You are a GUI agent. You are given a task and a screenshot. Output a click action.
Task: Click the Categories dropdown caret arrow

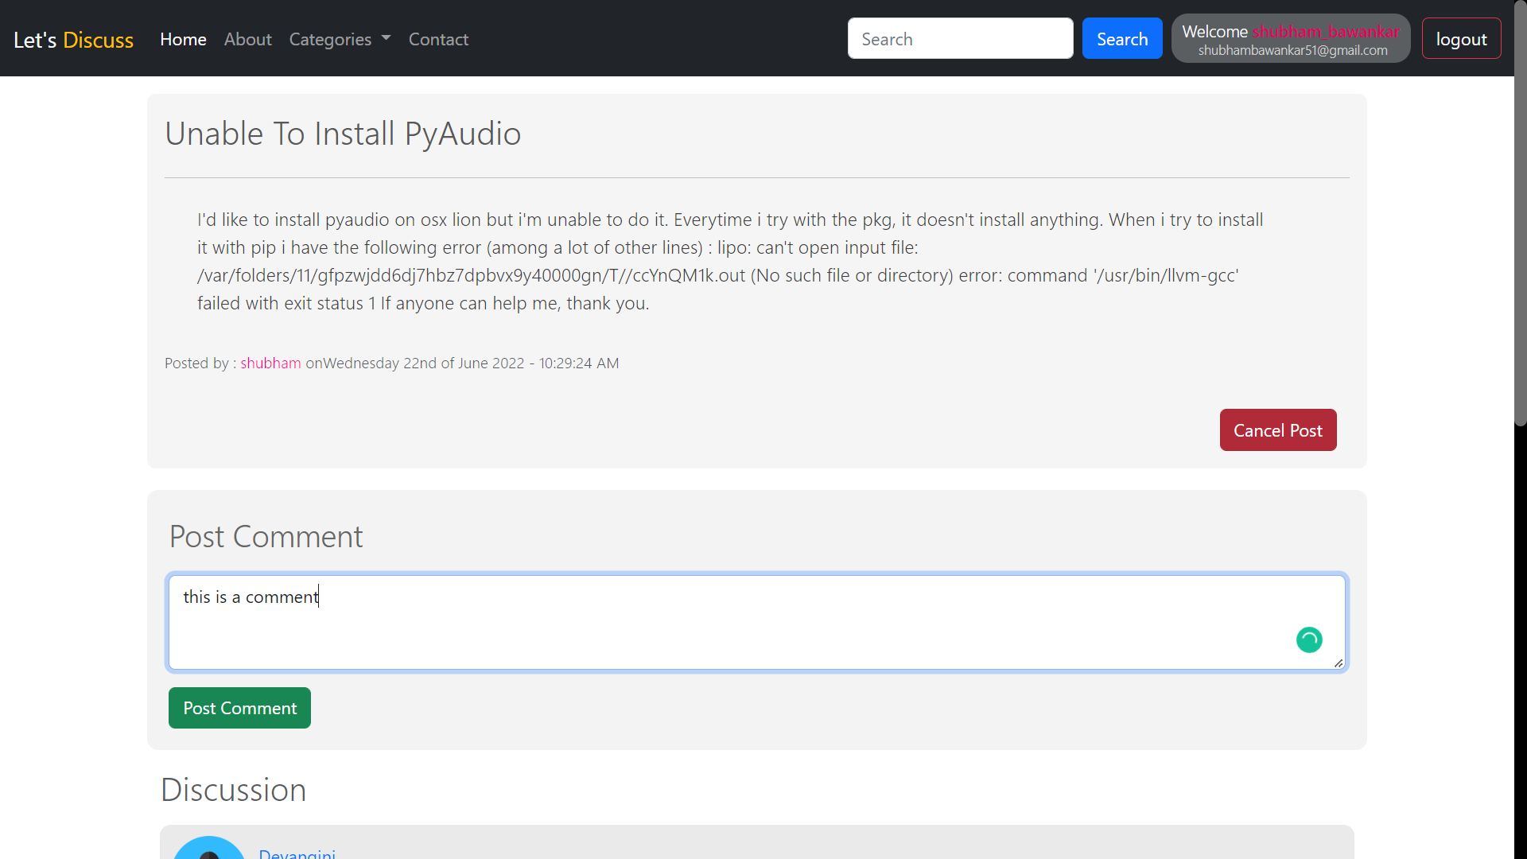387,38
